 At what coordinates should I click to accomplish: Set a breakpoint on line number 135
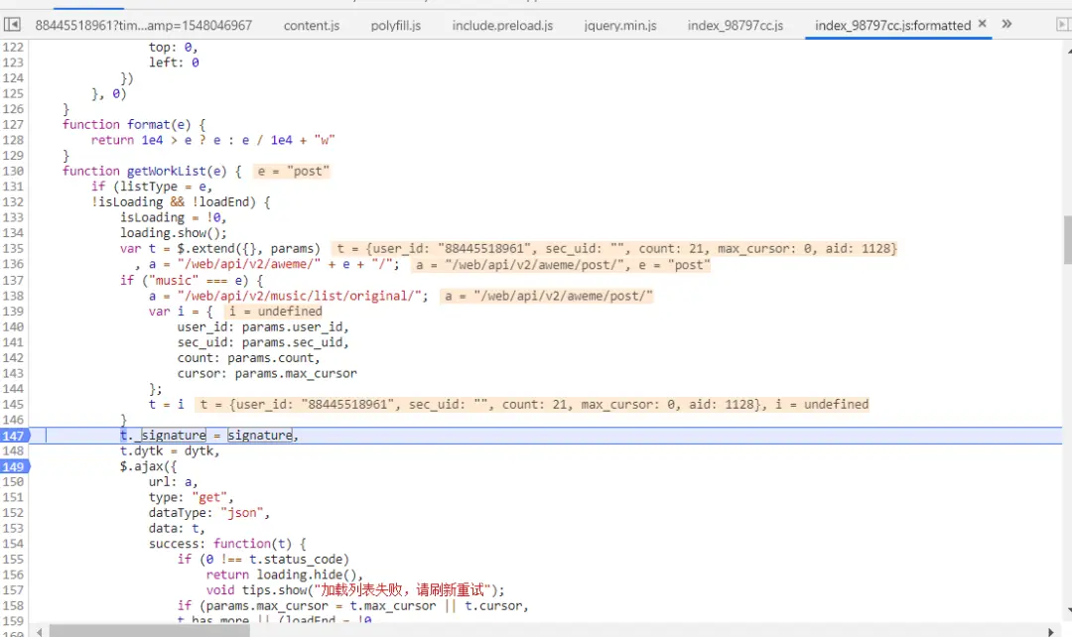(14, 249)
